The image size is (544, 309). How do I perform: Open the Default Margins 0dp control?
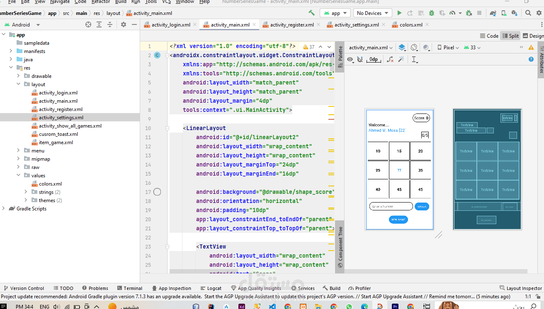[374, 60]
